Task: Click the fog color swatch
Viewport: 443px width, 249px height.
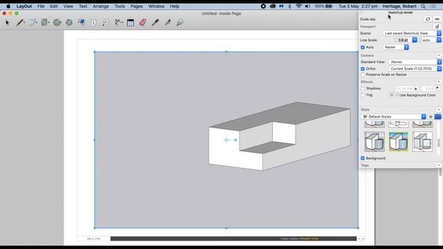Action: [x=392, y=95]
